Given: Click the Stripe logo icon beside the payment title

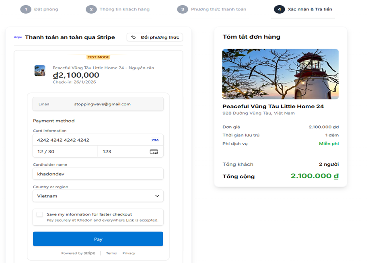Looking at the screenshot, I should (x=18, y=37).
